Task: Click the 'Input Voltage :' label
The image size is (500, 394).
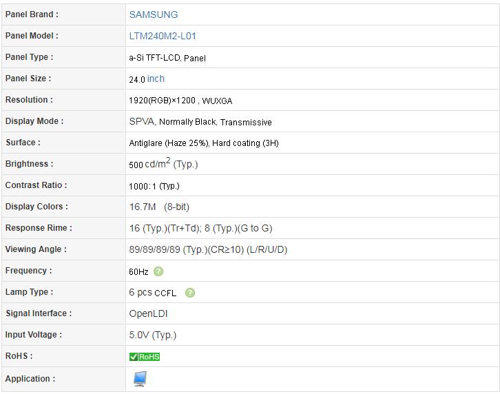Action: click(x=34, y=335)
